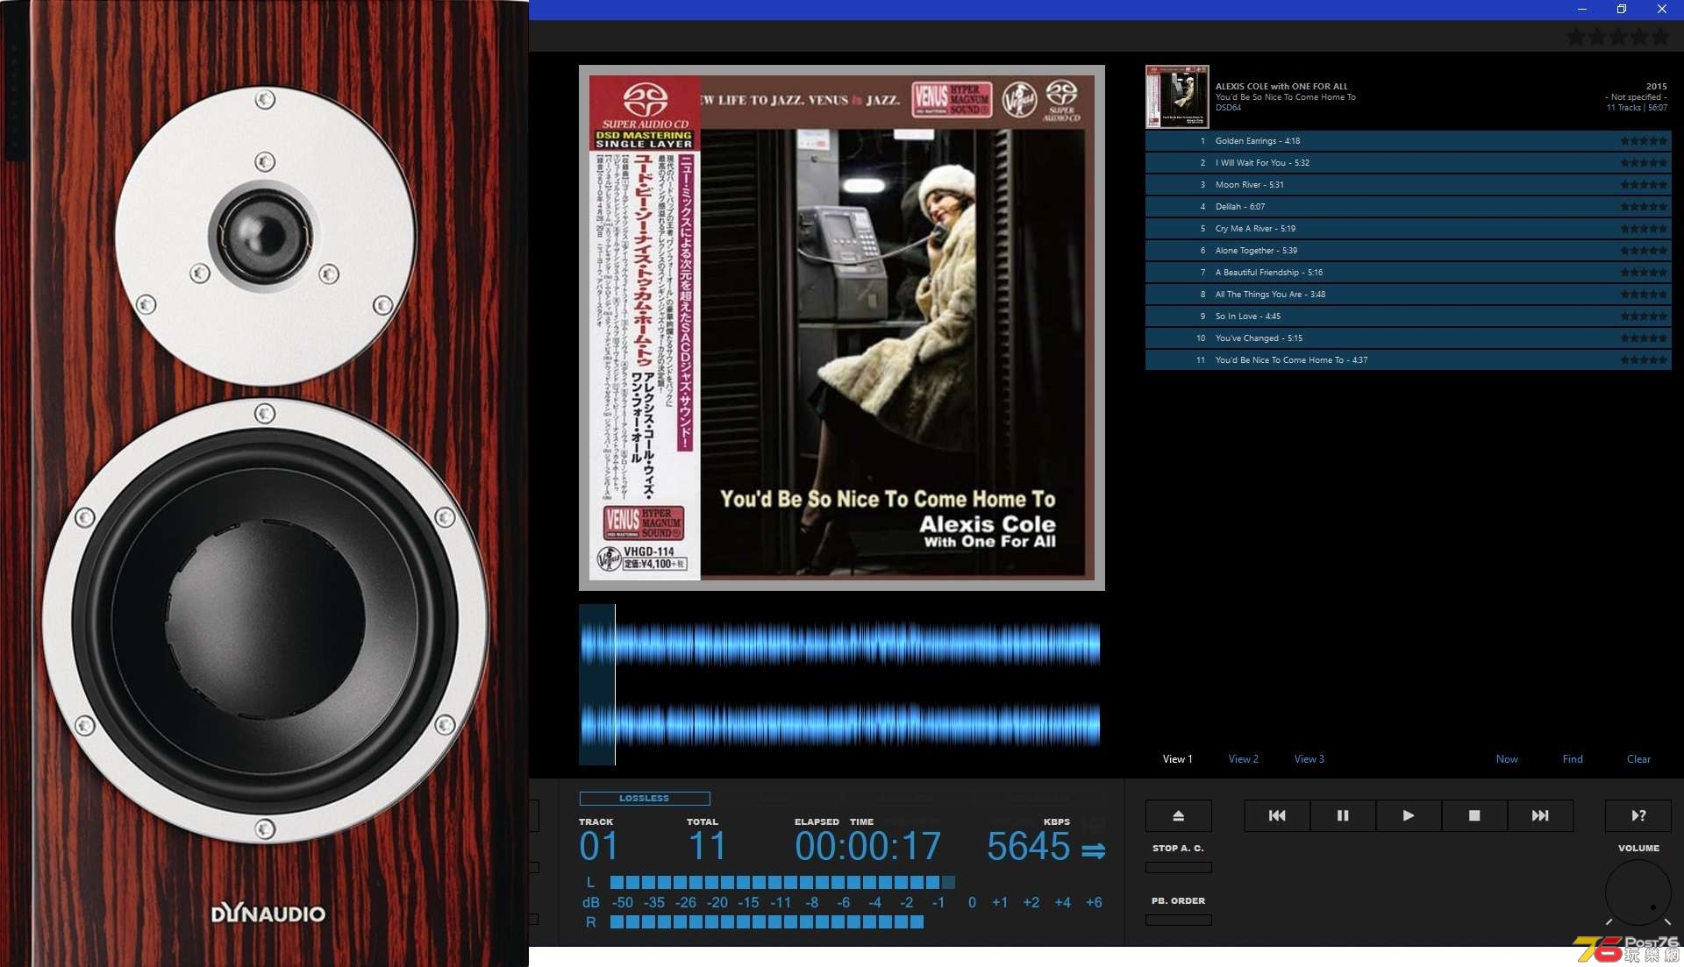Click the 11 Tracks | 56:07 summary

tap(1637, 108)
